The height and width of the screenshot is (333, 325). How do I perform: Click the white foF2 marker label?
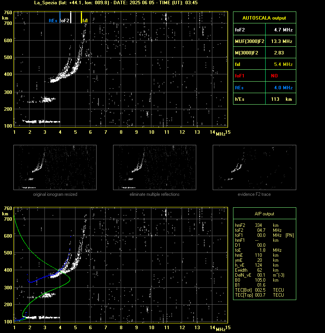[64, 21]
